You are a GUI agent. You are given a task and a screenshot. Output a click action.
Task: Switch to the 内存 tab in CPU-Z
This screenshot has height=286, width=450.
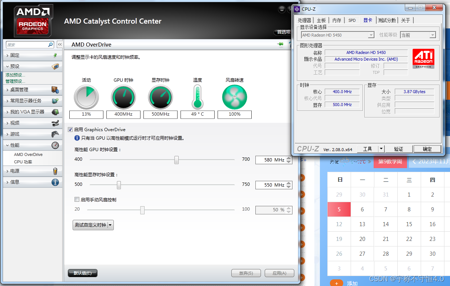pyautogui.click(x=337, y=20)
